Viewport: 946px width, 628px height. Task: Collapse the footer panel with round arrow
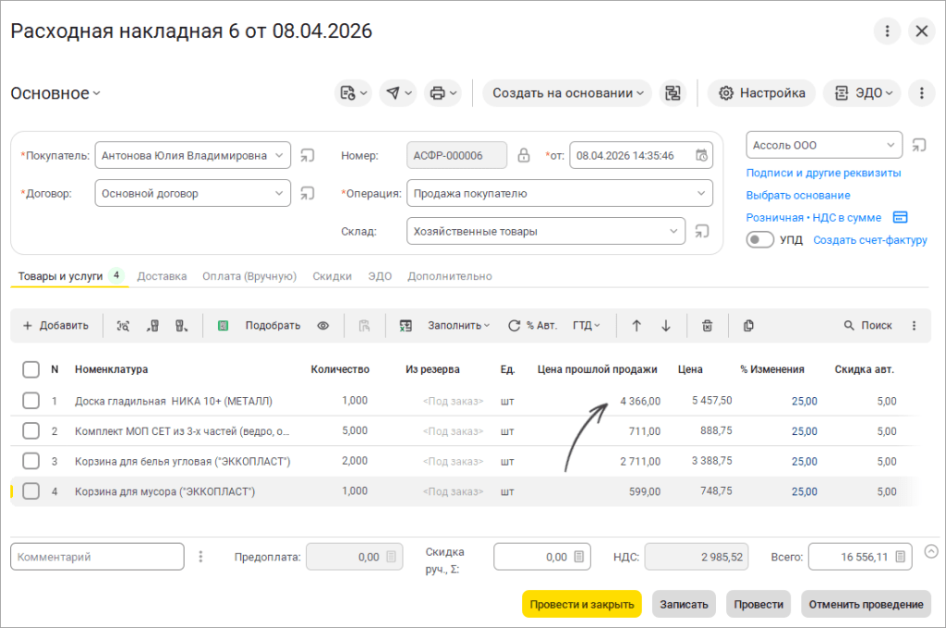pyautogui.click(x=931, y=551)
